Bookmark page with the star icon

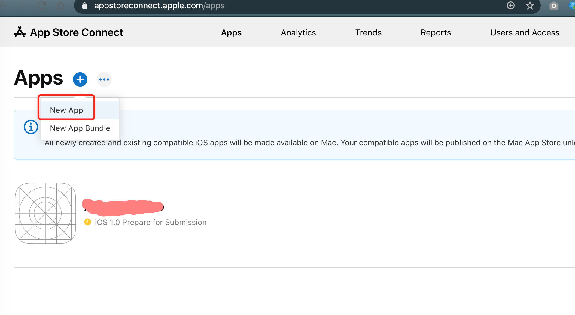[530, 5]
